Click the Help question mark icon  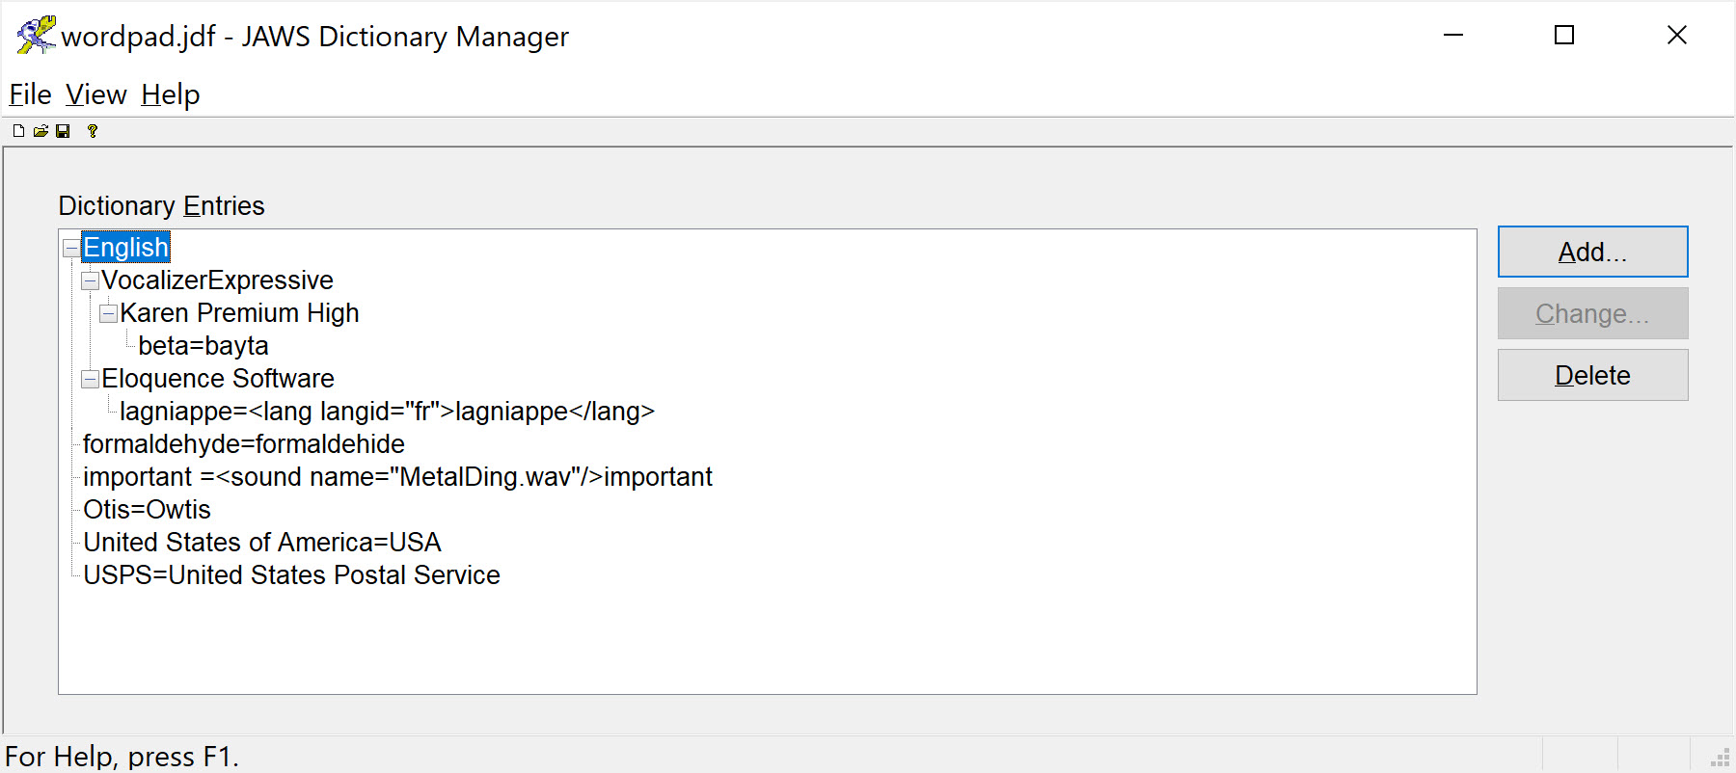coord(92,131)
